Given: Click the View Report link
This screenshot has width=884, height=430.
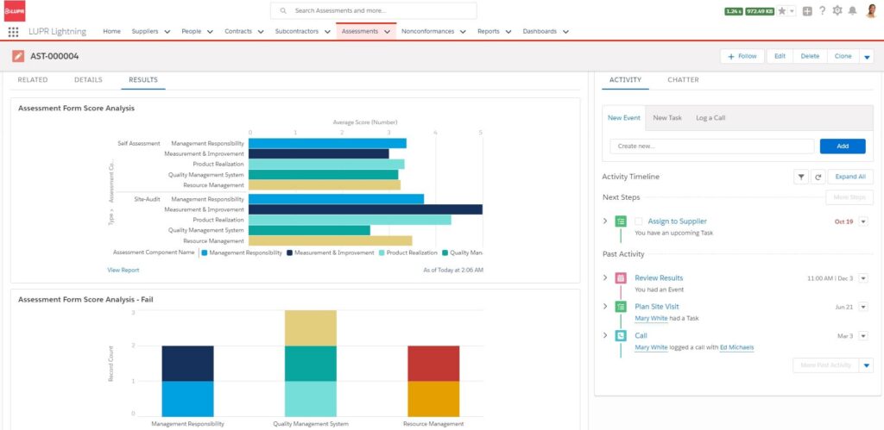Looking at the screenshot, I should click(123, 270).
